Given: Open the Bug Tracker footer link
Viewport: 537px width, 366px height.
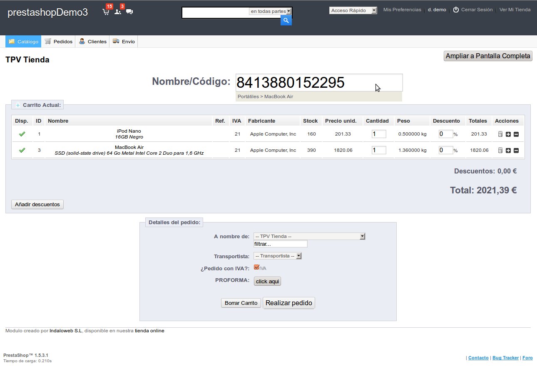Looking at the screenshot, I should pyautogui.click(x=506, y=358).
